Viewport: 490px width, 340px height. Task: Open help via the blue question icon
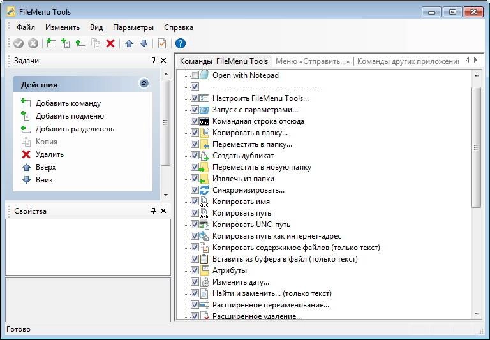[181, 43]
